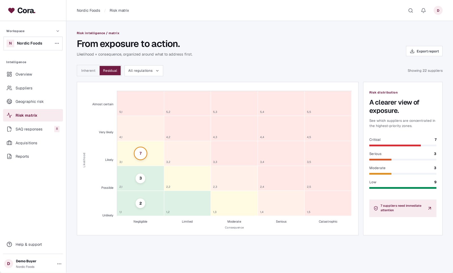Open notifications bell icon
The image size is (453, 273).
(x=423, y=10)
